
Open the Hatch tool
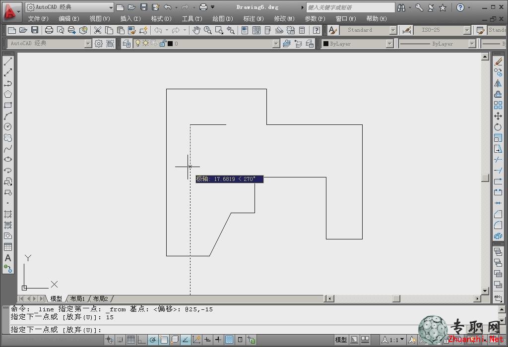[8, 214]
